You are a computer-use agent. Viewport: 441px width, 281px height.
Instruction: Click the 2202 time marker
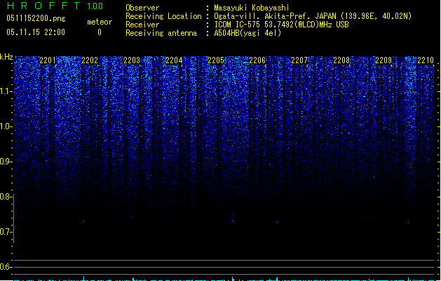[90, 60]
